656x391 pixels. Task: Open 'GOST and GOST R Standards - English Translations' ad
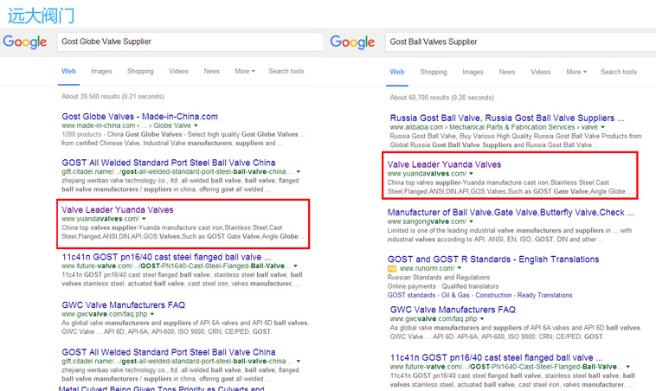pos(493,260)
